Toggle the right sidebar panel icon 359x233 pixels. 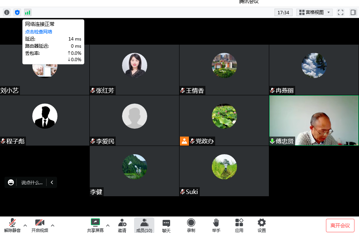click(353, 12)
